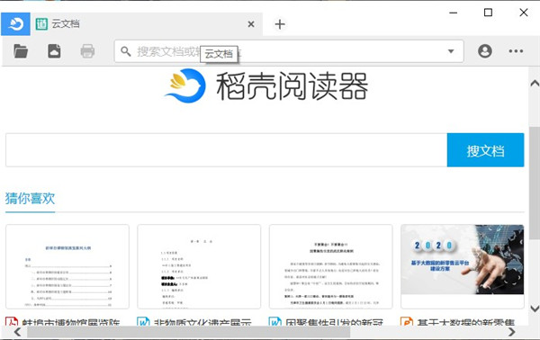Image resolution: width=540 pixels, height=340 pixels.
Task: Click the vertical scrollbar up arrow
Action: pyautogui.click(x=535, y=84)
